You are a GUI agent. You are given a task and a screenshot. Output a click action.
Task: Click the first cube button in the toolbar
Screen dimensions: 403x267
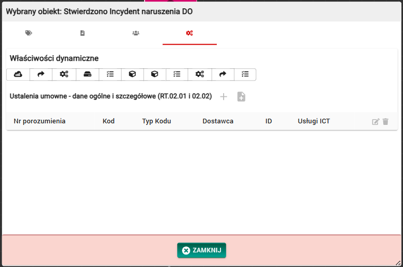click(x=132, y=74)
